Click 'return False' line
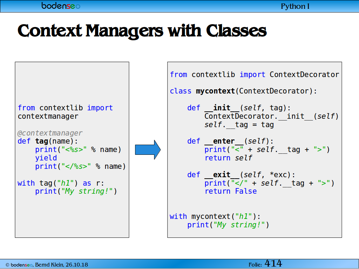The image size is (359, 269). point(231,191)
